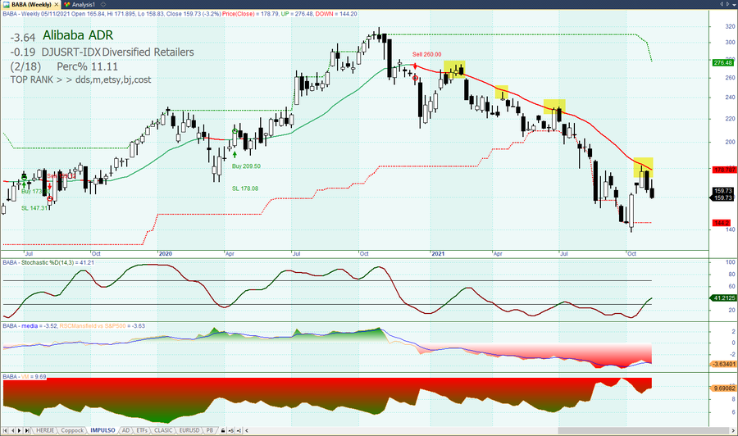The height and width of the screenshot is (436, 738).
Task: Click the -3.63401 RSC value label
Action: point(724,364)
